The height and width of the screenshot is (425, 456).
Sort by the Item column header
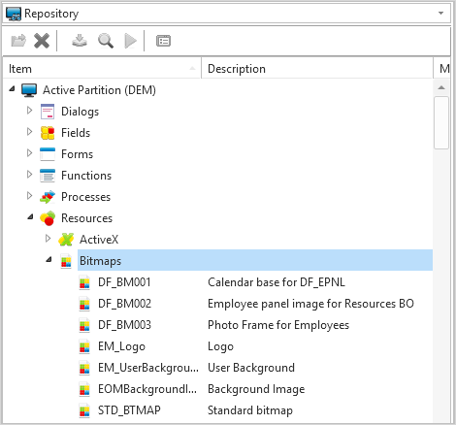pos(102,69)
